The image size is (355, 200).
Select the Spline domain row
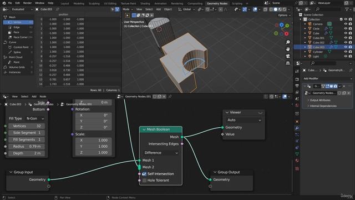click(18, 52)
